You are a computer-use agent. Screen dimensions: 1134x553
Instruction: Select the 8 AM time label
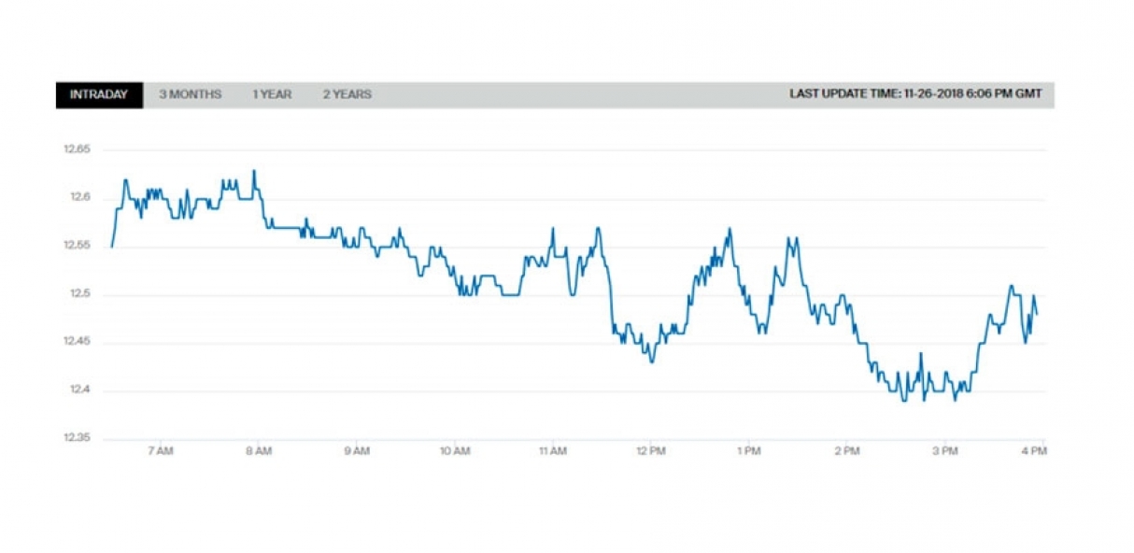tap(259, 452)
